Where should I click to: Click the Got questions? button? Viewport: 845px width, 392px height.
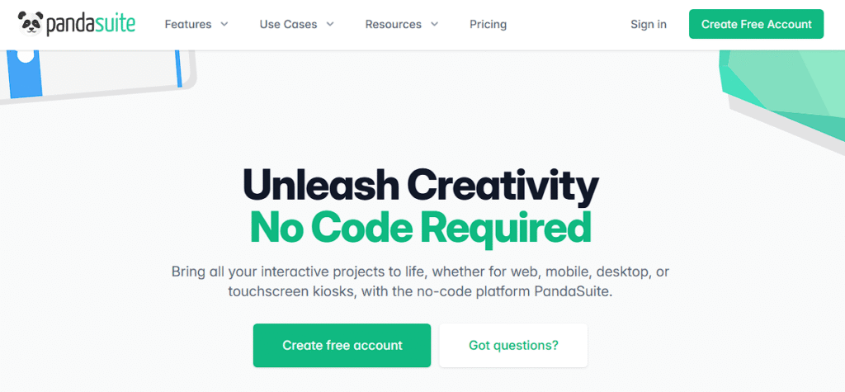[513, 345]
